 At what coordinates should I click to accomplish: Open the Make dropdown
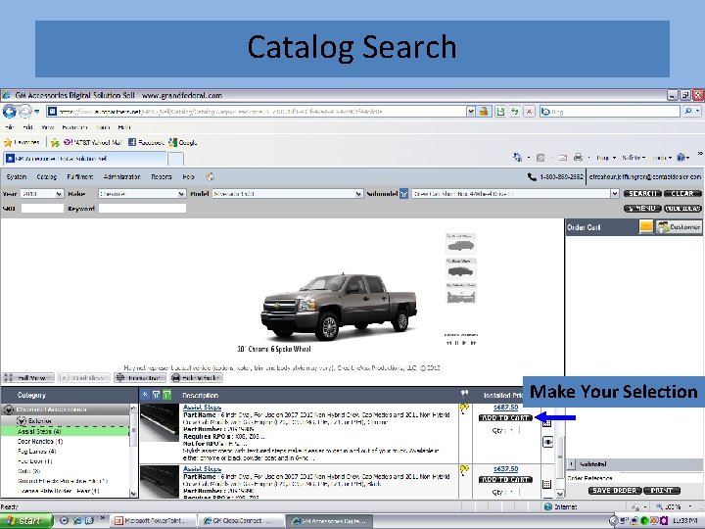[142, 193]
